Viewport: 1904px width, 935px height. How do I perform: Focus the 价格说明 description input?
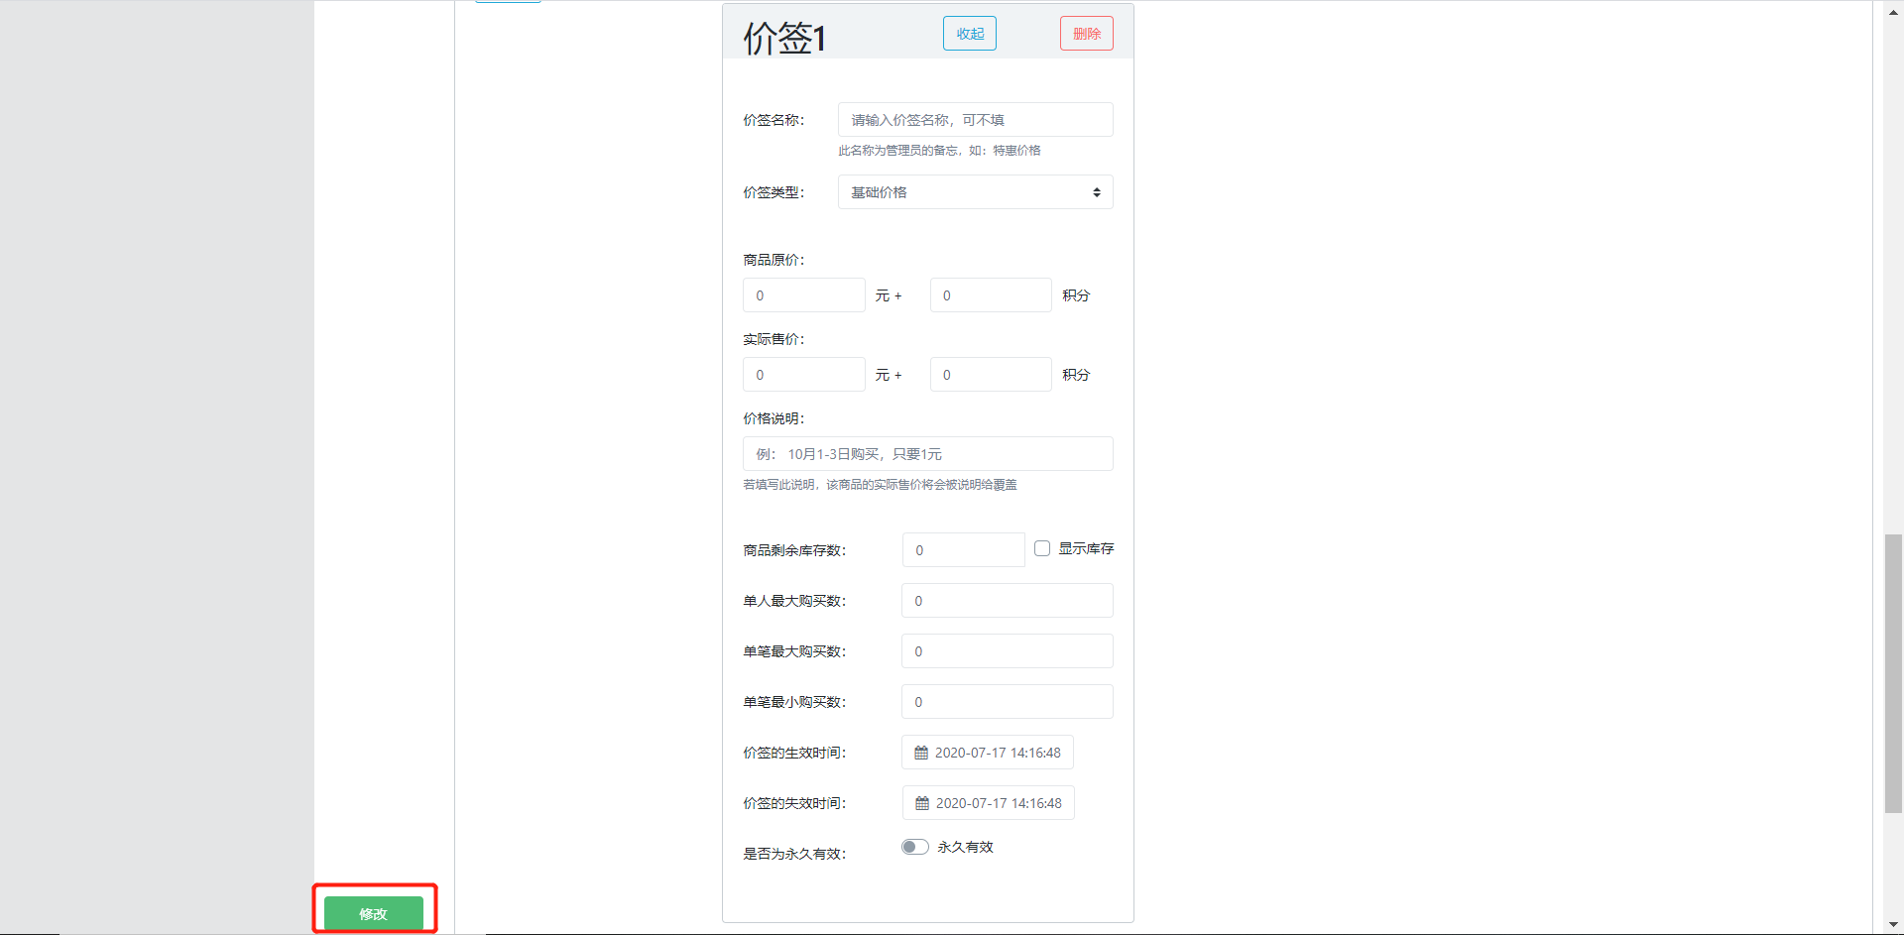(927, 454)
